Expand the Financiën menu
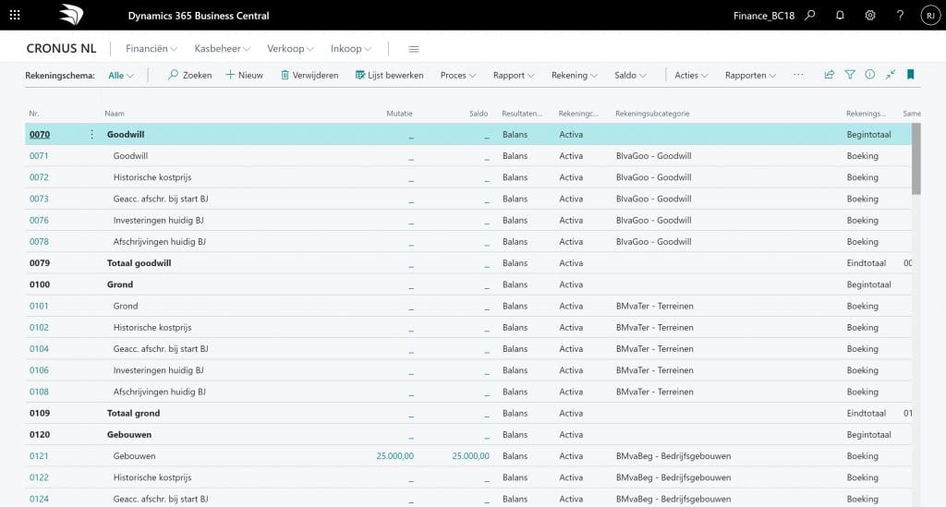The image size is (946, 507). tap(151, 49)
